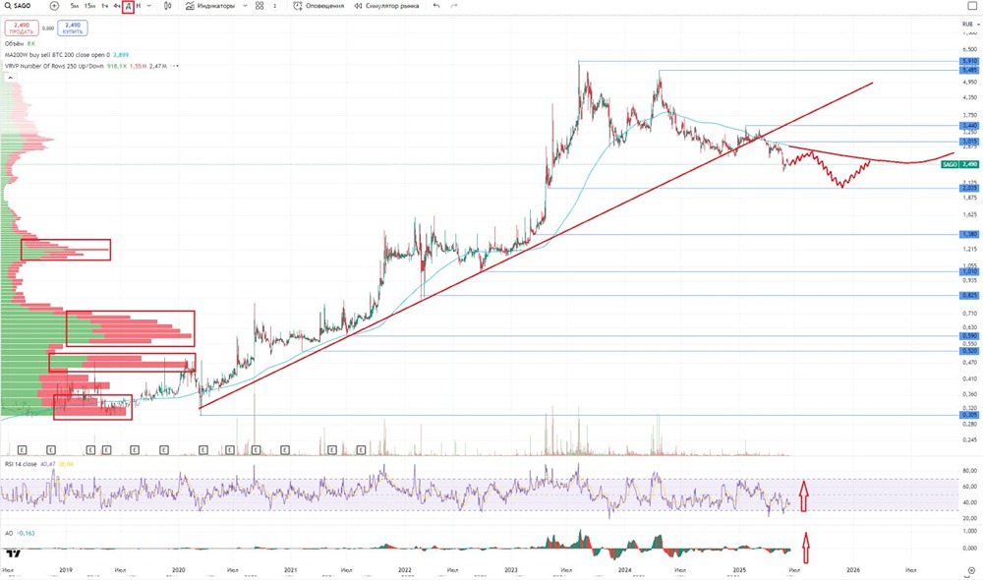
Task: Open the RUB currency dropdown
Action: (970, 25)
